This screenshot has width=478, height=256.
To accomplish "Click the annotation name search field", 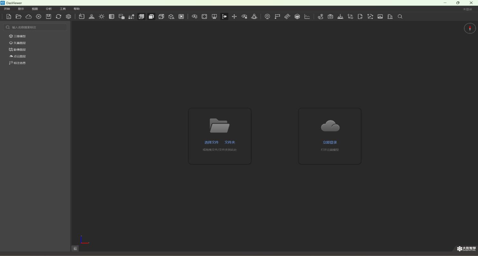I will click(x=35, y=27).
